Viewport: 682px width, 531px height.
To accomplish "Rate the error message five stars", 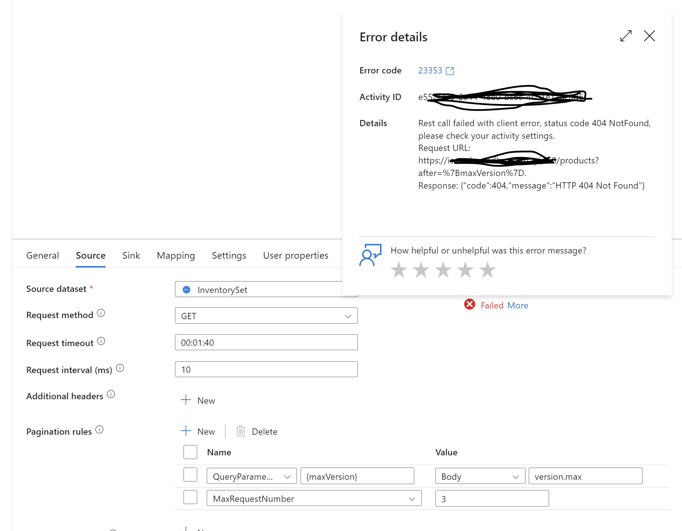I will click(487, 270).
